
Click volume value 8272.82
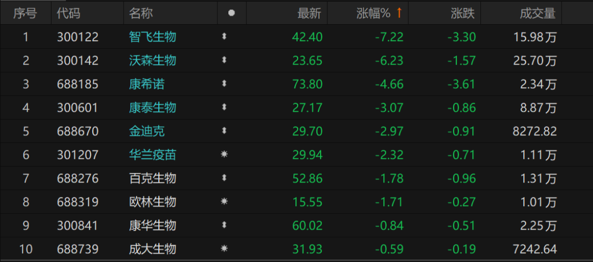coord(535,132)
